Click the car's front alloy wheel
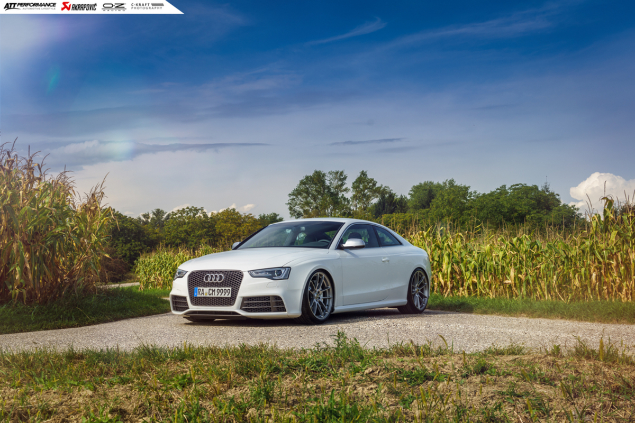The height and width of the screenshot is (423, 635). [319, 296]
